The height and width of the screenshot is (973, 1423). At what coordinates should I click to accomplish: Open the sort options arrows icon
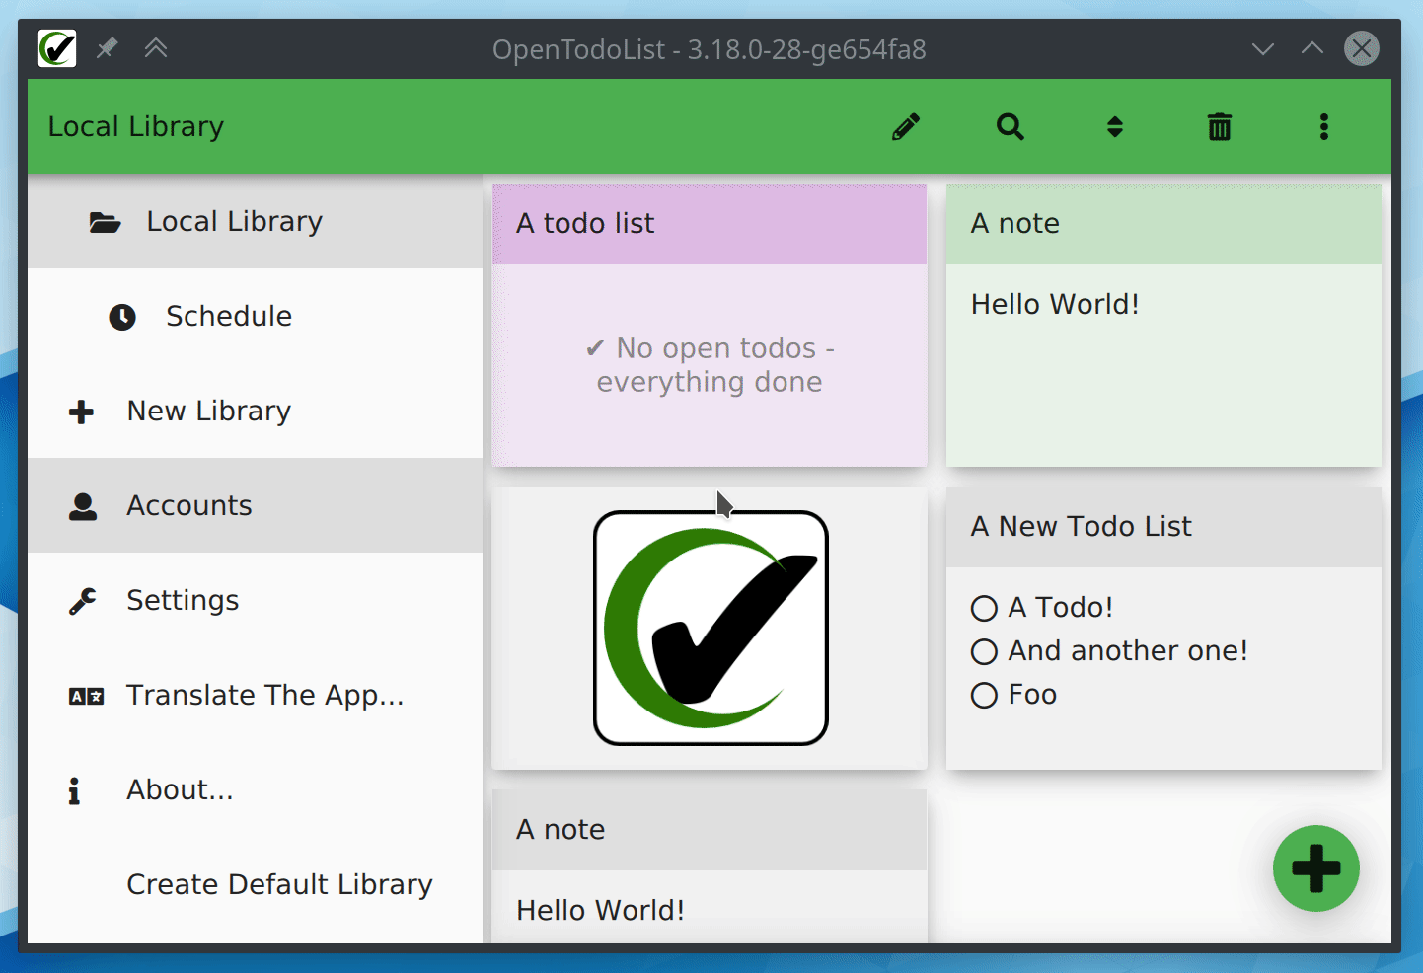click(1115, 127)
